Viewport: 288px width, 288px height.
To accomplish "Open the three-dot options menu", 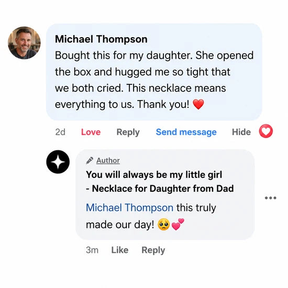I will pos(271,198).
